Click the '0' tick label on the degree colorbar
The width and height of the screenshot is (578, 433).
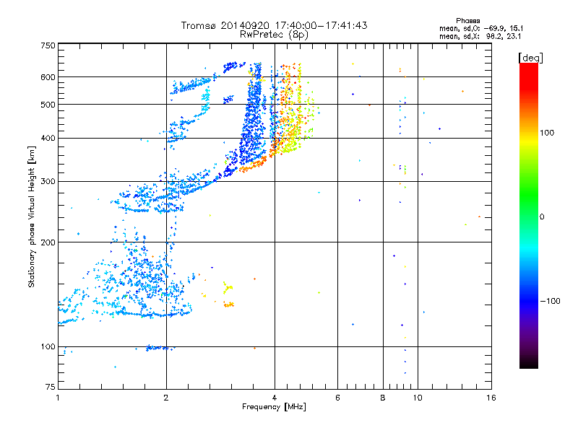click(x=542, y=216)
